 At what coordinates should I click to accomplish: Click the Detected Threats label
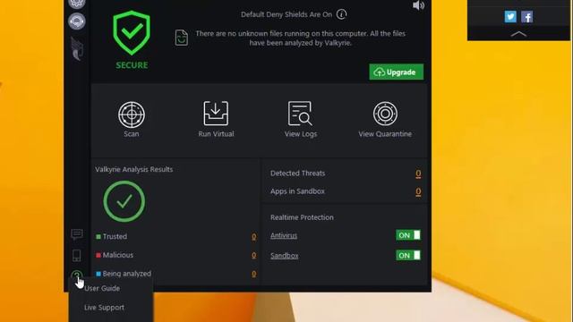[297, 174]
